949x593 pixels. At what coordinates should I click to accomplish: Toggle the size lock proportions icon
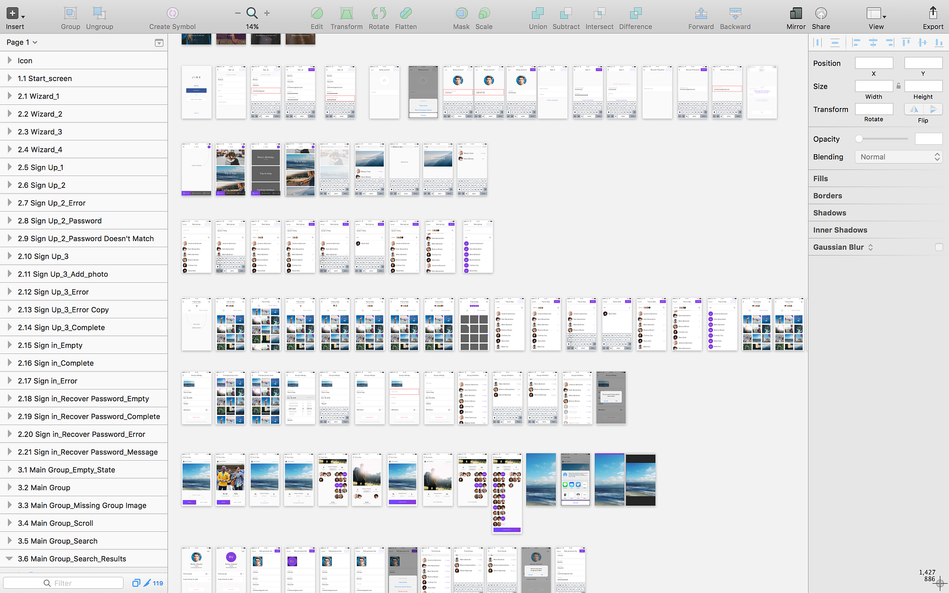click(898, 86)
